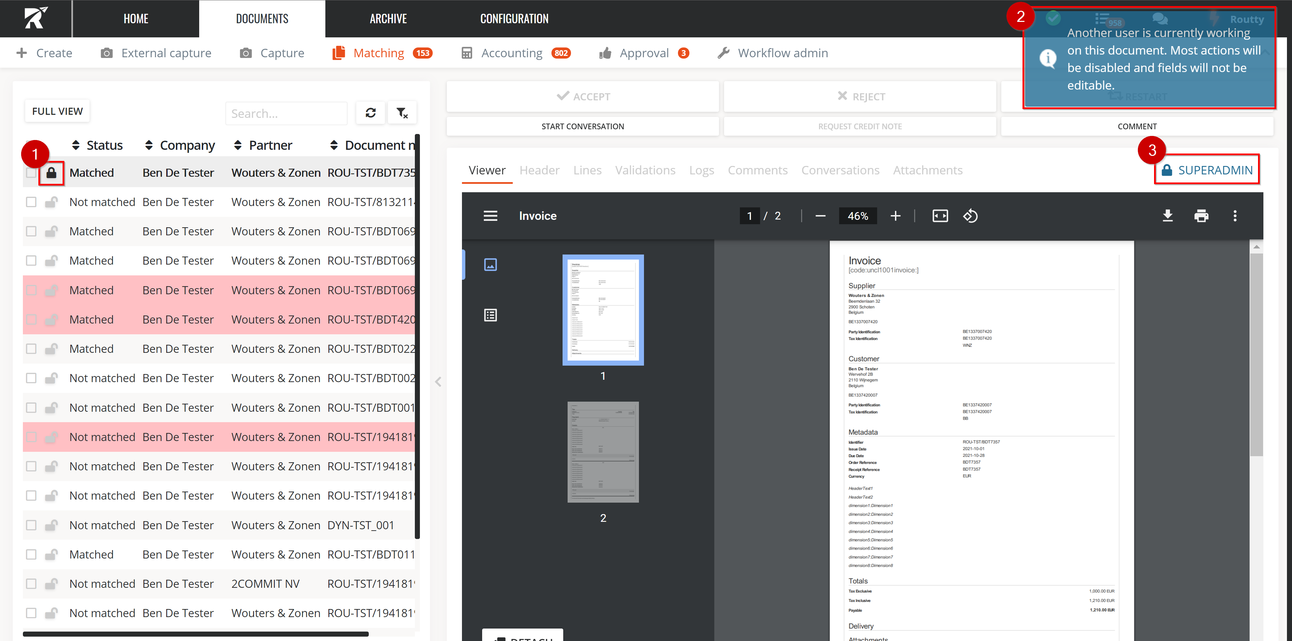
Task: Print the invoice document
Action: coord(1201,216)
